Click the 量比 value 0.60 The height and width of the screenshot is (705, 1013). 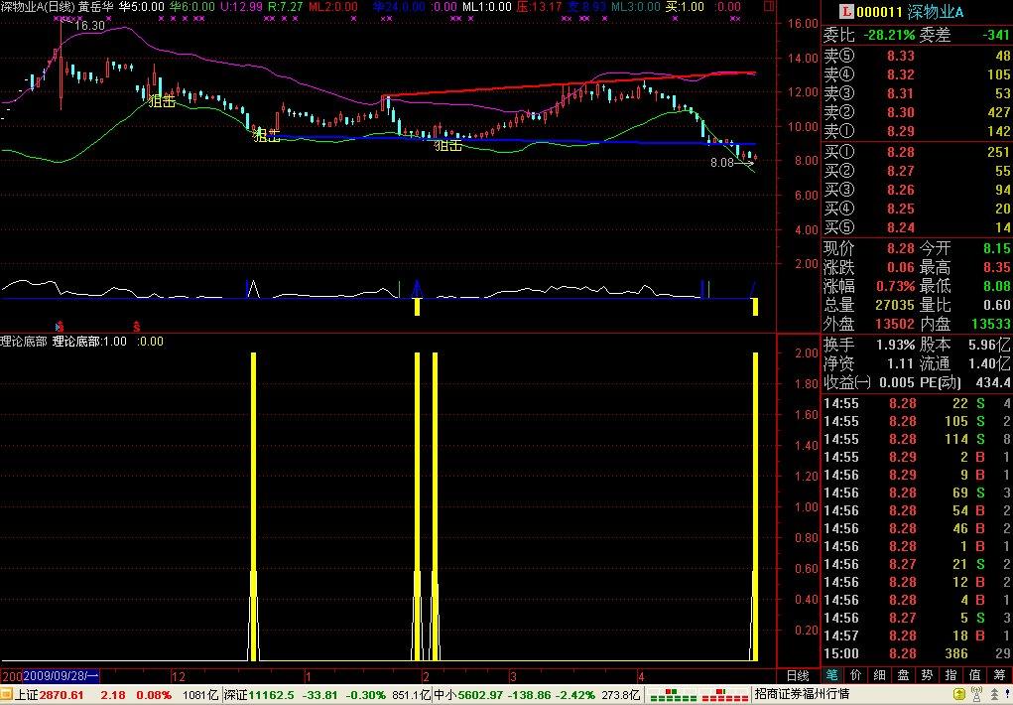[997, 305]
